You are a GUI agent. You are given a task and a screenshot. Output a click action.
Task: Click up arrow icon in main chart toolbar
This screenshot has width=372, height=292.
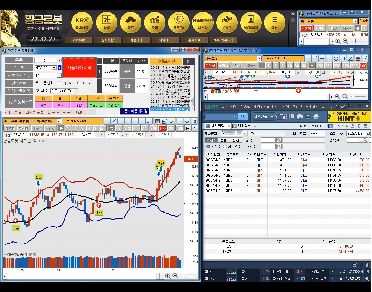coord(180,121)
